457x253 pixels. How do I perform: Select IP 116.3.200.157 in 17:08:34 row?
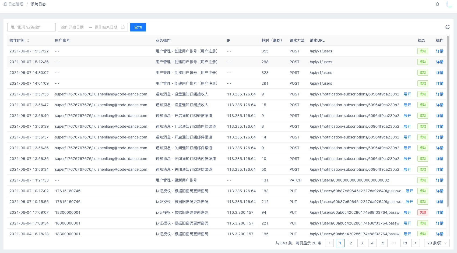(240, 223)
